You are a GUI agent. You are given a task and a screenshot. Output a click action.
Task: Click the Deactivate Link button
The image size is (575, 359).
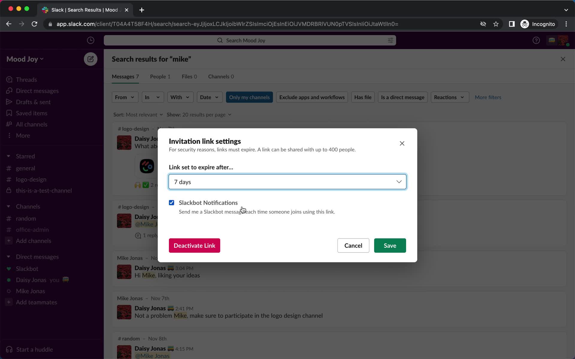[x=194, y=245]
